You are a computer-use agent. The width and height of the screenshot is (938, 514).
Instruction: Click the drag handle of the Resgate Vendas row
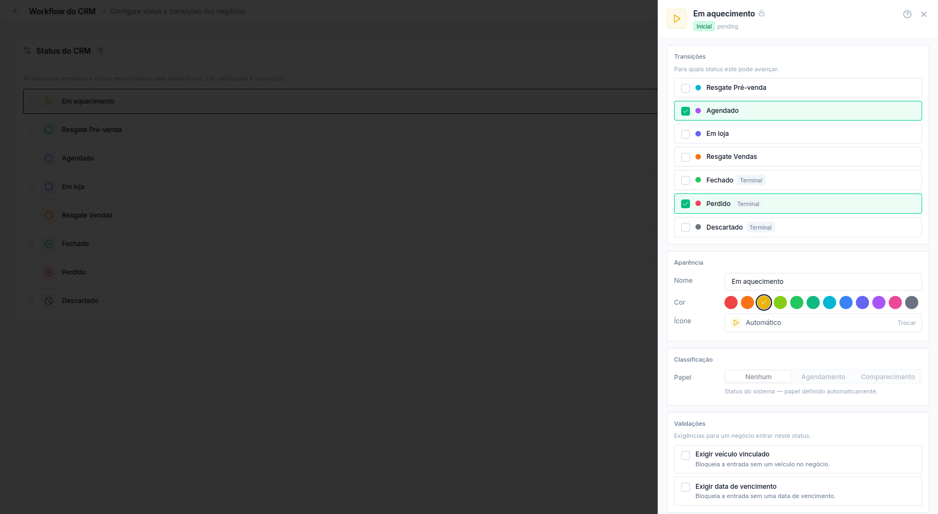tap(31, 215)
